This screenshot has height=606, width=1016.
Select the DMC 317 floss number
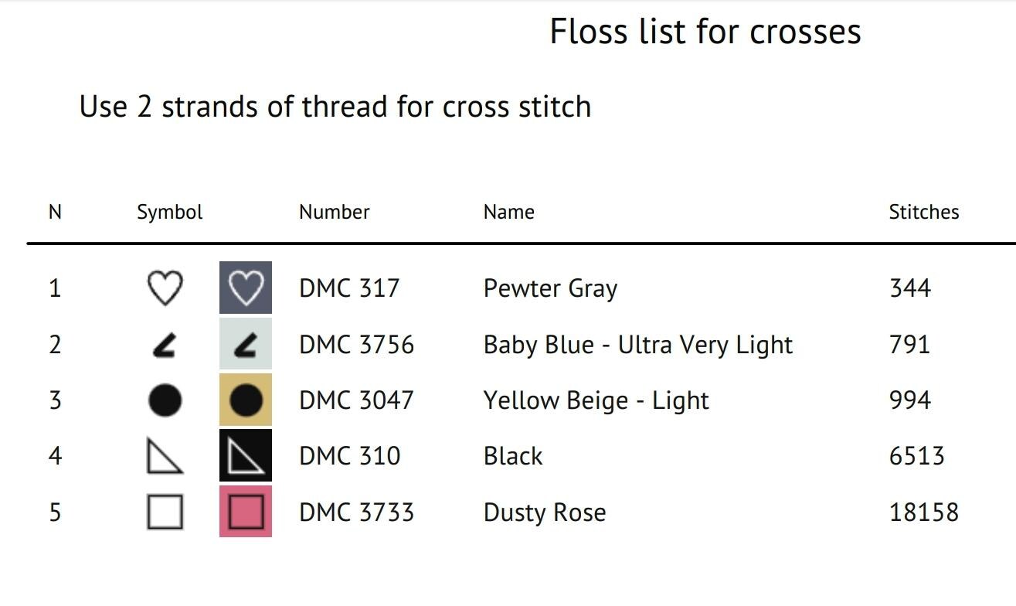coord(349,288)
